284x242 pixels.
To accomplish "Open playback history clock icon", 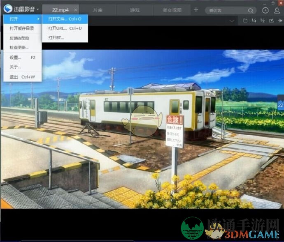I will tap(265, 10).
